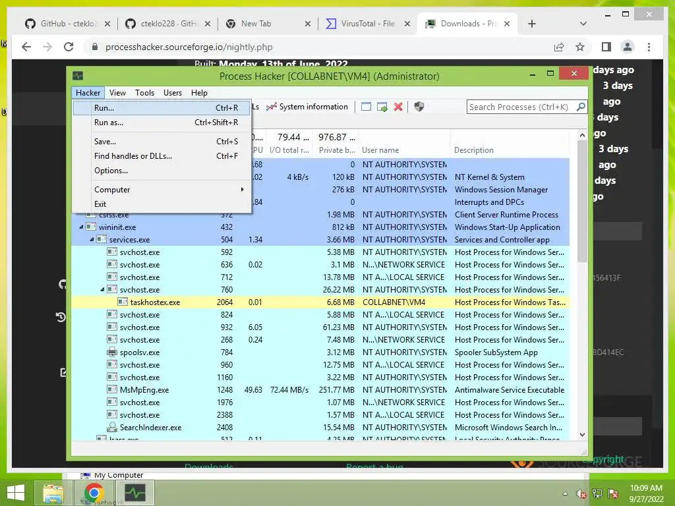Click the spoolsv.exe printer icon
The image size is (675, 506).
[x=112, y=352]
